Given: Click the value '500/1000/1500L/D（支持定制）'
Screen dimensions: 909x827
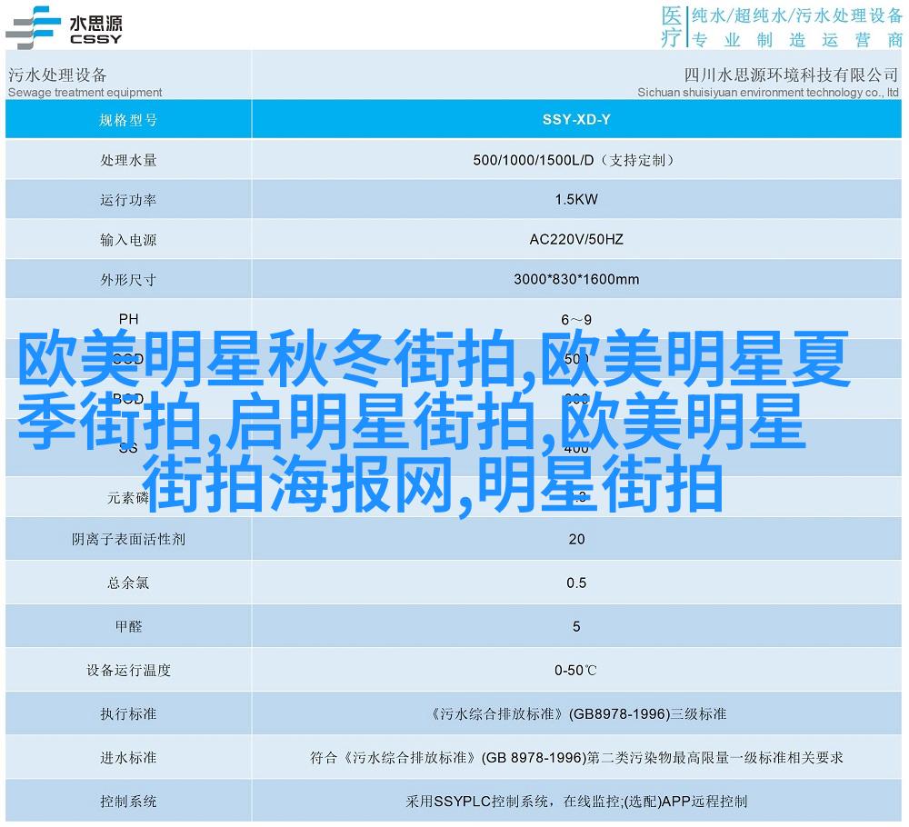Looking at the screenshot, I should tap(575, 160).
